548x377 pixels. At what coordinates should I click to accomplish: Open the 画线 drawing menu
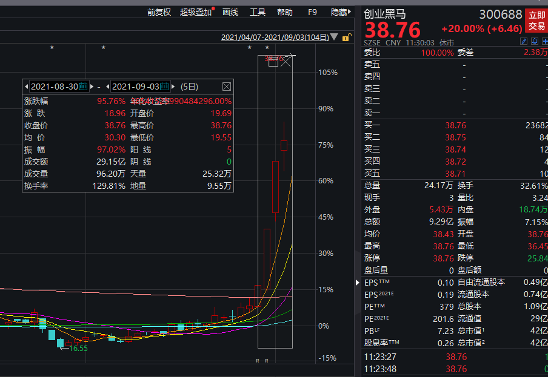coord(230,12)
